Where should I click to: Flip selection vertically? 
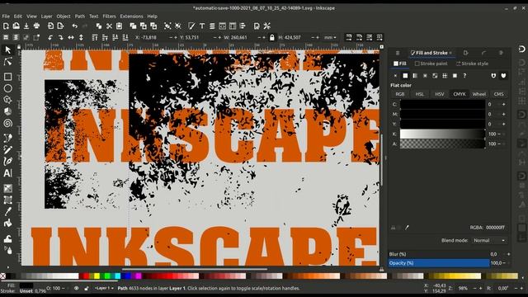click(x=81, y=37)
